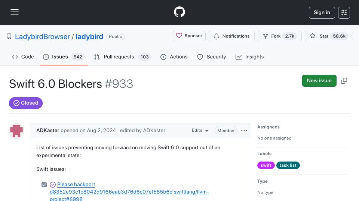Expand the Edits history dropdown
This screenshot has width=359, height=201.
coord(200,130)
